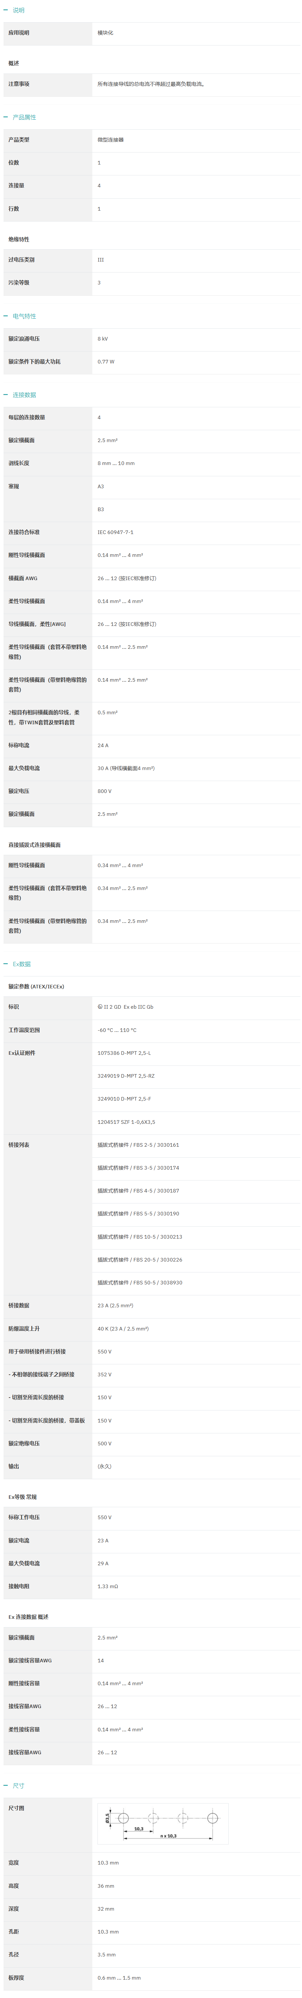Click accessory 3249019 D-MPT 2,5-RZ
Screen dimensions: 302x1998
pyautogui.click(x=126, y=1076)
